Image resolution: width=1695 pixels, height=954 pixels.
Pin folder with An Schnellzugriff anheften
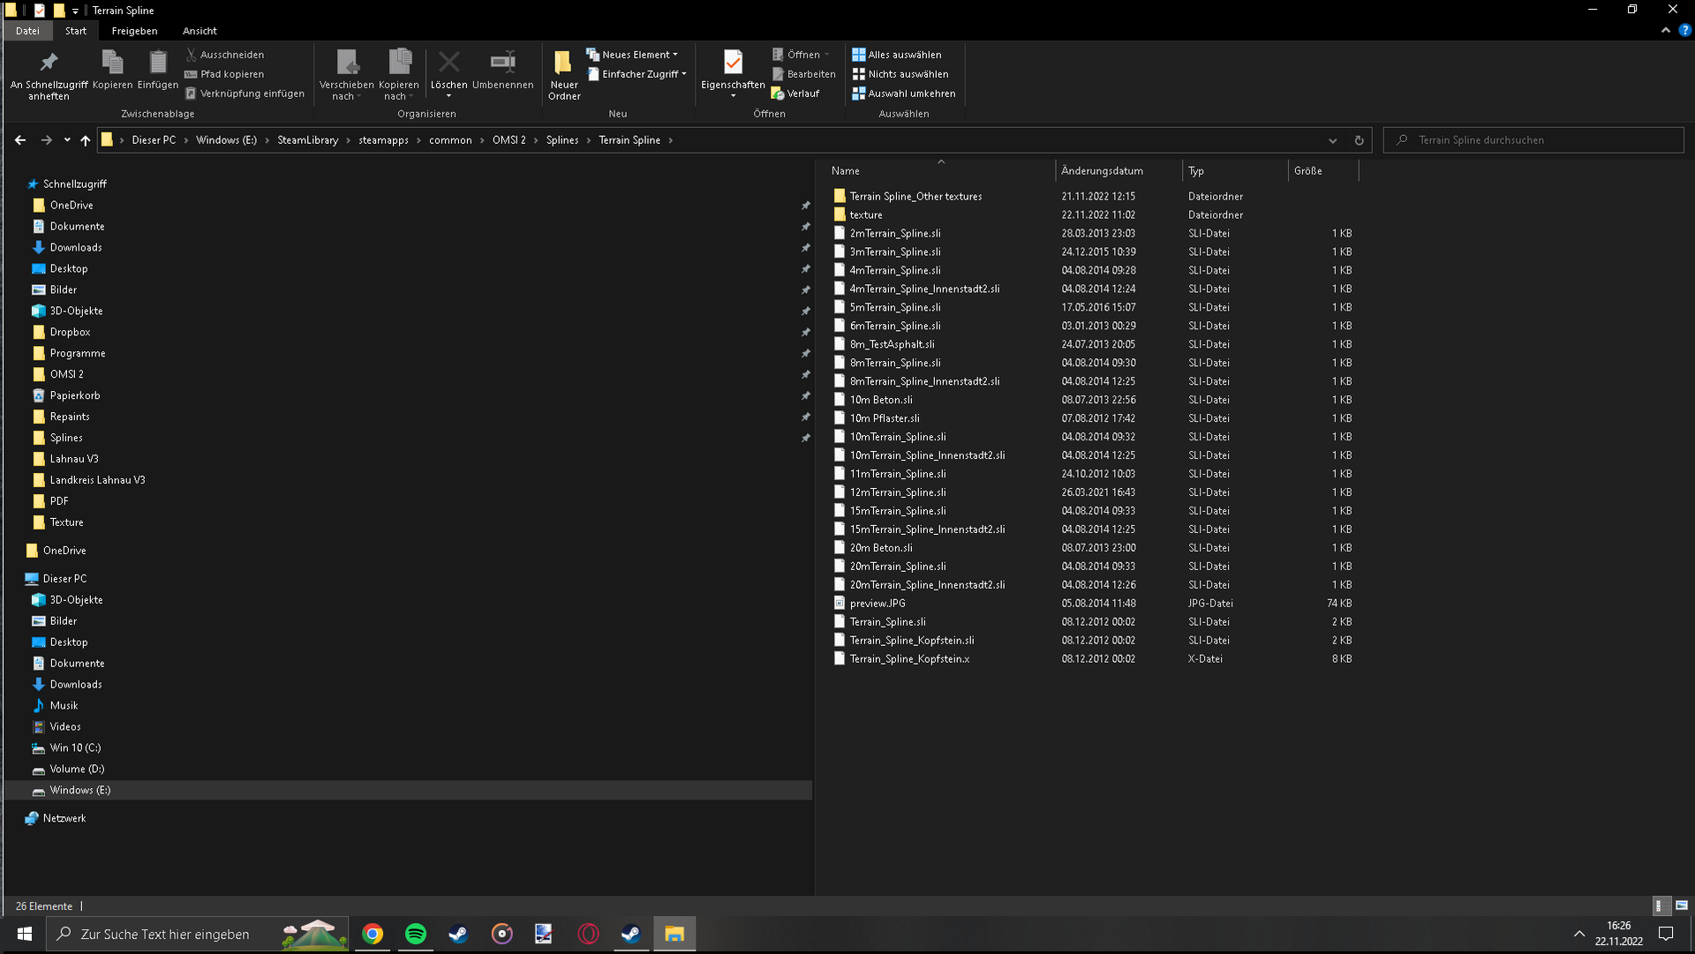click(x=49, y=62)
